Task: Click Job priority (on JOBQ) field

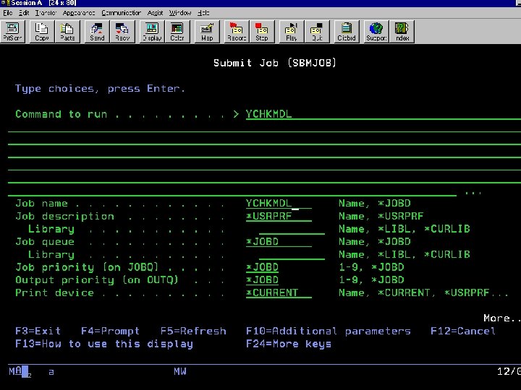Action: tap(262, 267)
